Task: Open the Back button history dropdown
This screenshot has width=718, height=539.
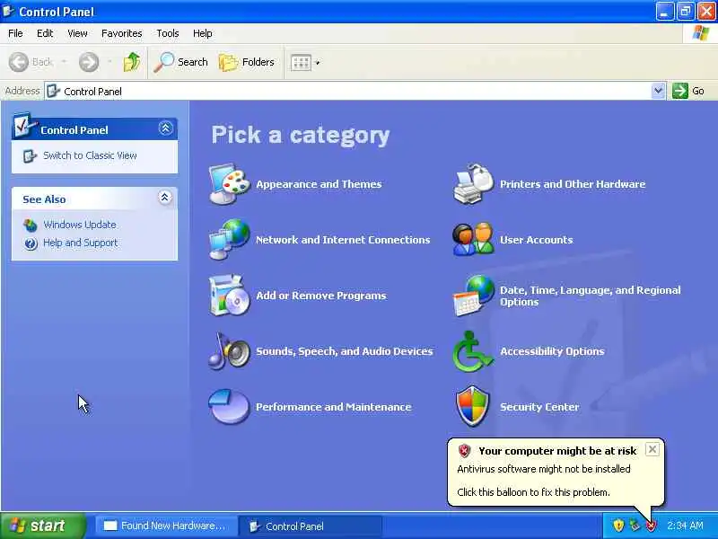Action: pyautogui.click(x=64, y=62)
